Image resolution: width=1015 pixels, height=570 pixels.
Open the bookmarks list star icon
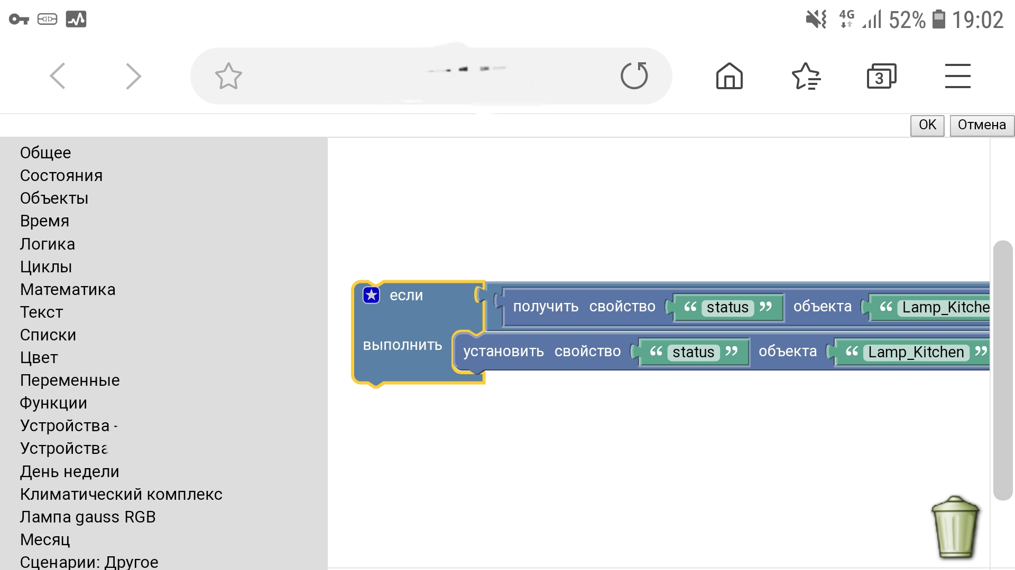805,76
